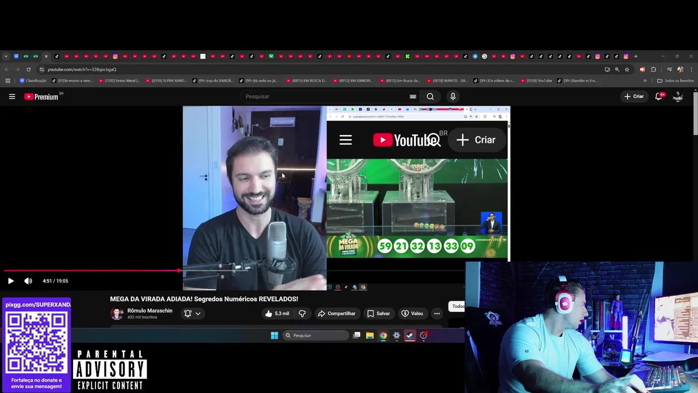698x393 pixels.
Task: Show hidden bookmarks overflow chevron
Action: coord(645,81)
